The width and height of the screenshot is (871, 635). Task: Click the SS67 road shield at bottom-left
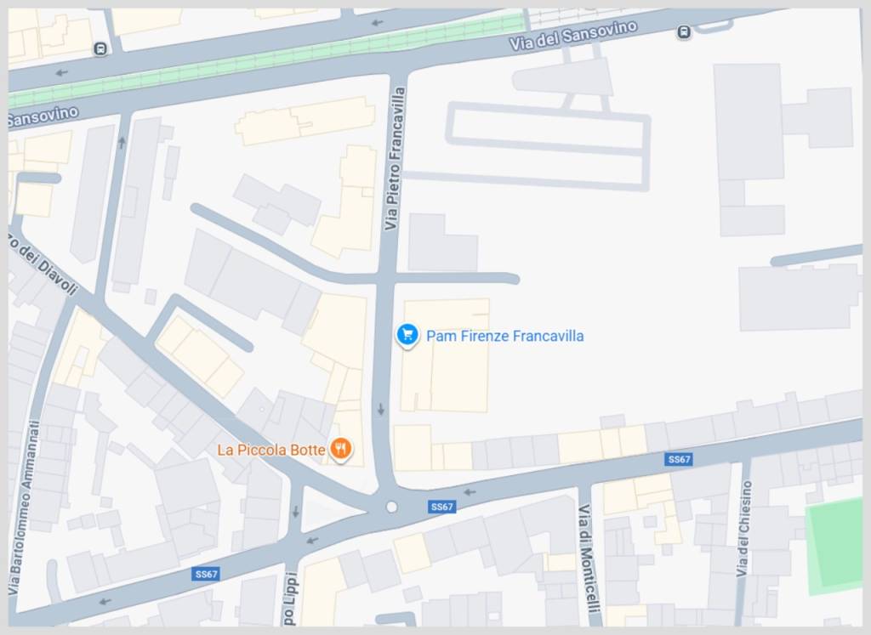click(x=206, y=574)
